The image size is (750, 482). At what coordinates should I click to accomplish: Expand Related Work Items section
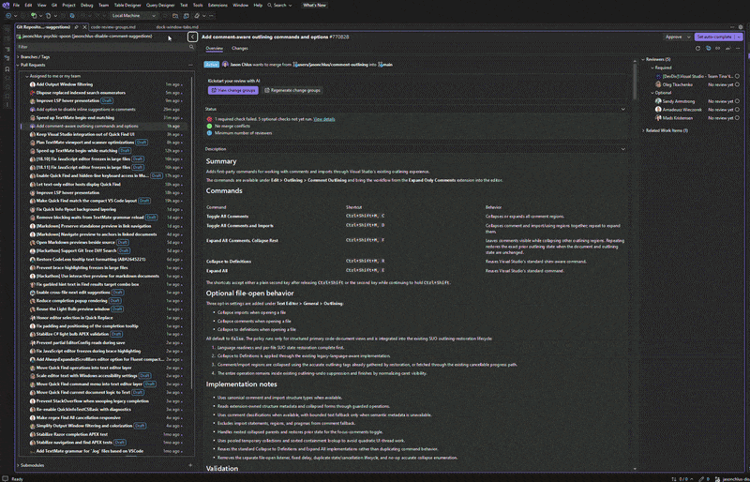(x=643, y=130)
